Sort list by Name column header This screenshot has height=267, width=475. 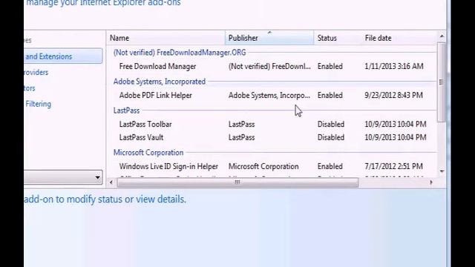click(x=166, y=38)
